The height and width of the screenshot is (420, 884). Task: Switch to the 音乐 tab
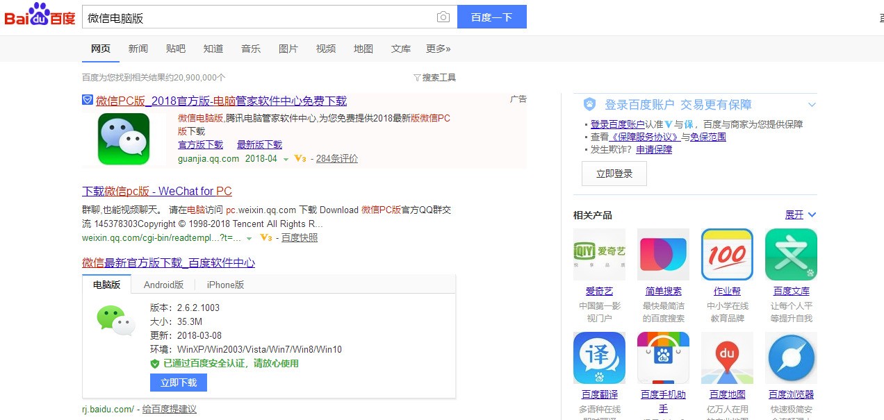[x=251, y=49]
